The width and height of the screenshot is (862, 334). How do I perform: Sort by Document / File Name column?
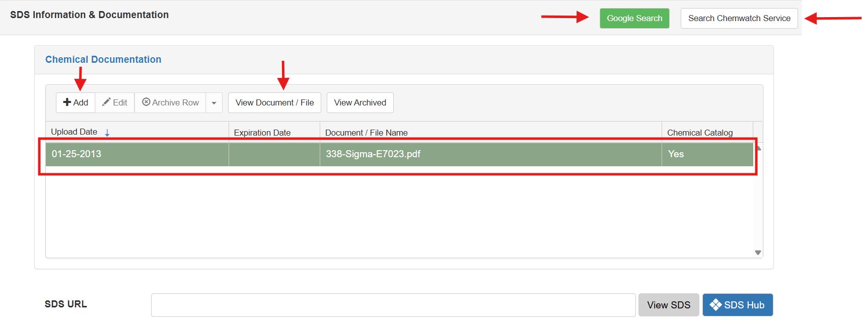(x=367, y=133)
